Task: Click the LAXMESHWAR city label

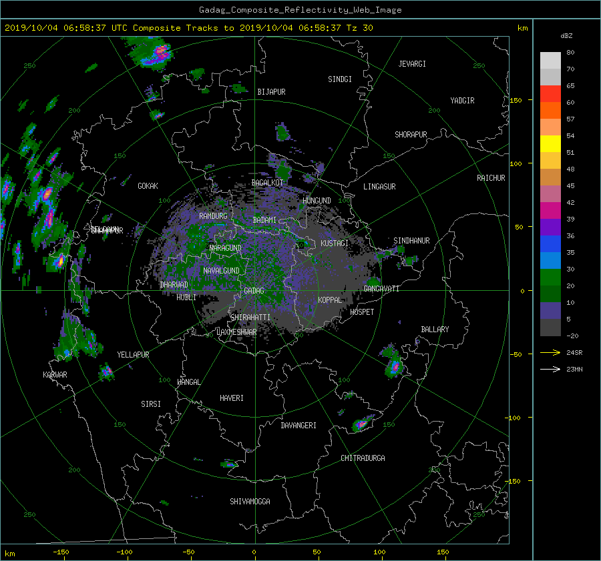Action: (x=236, y=332)
